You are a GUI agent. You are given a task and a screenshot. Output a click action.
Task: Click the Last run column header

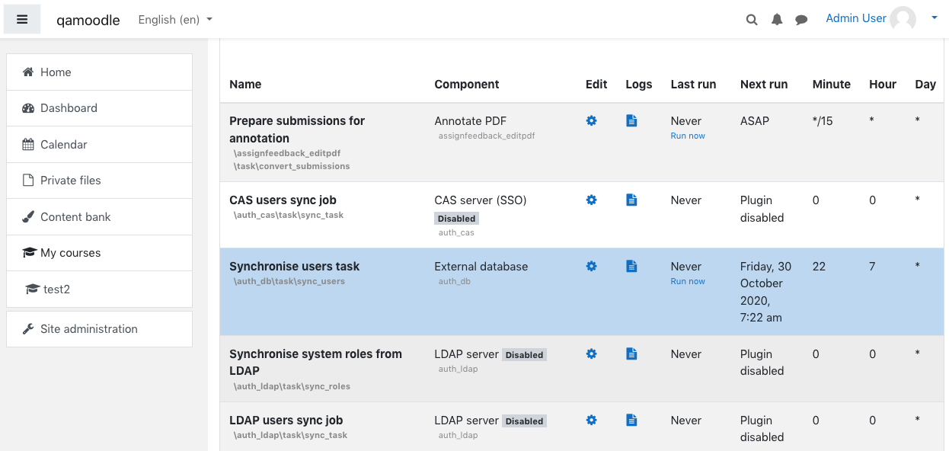click(693, 85)
